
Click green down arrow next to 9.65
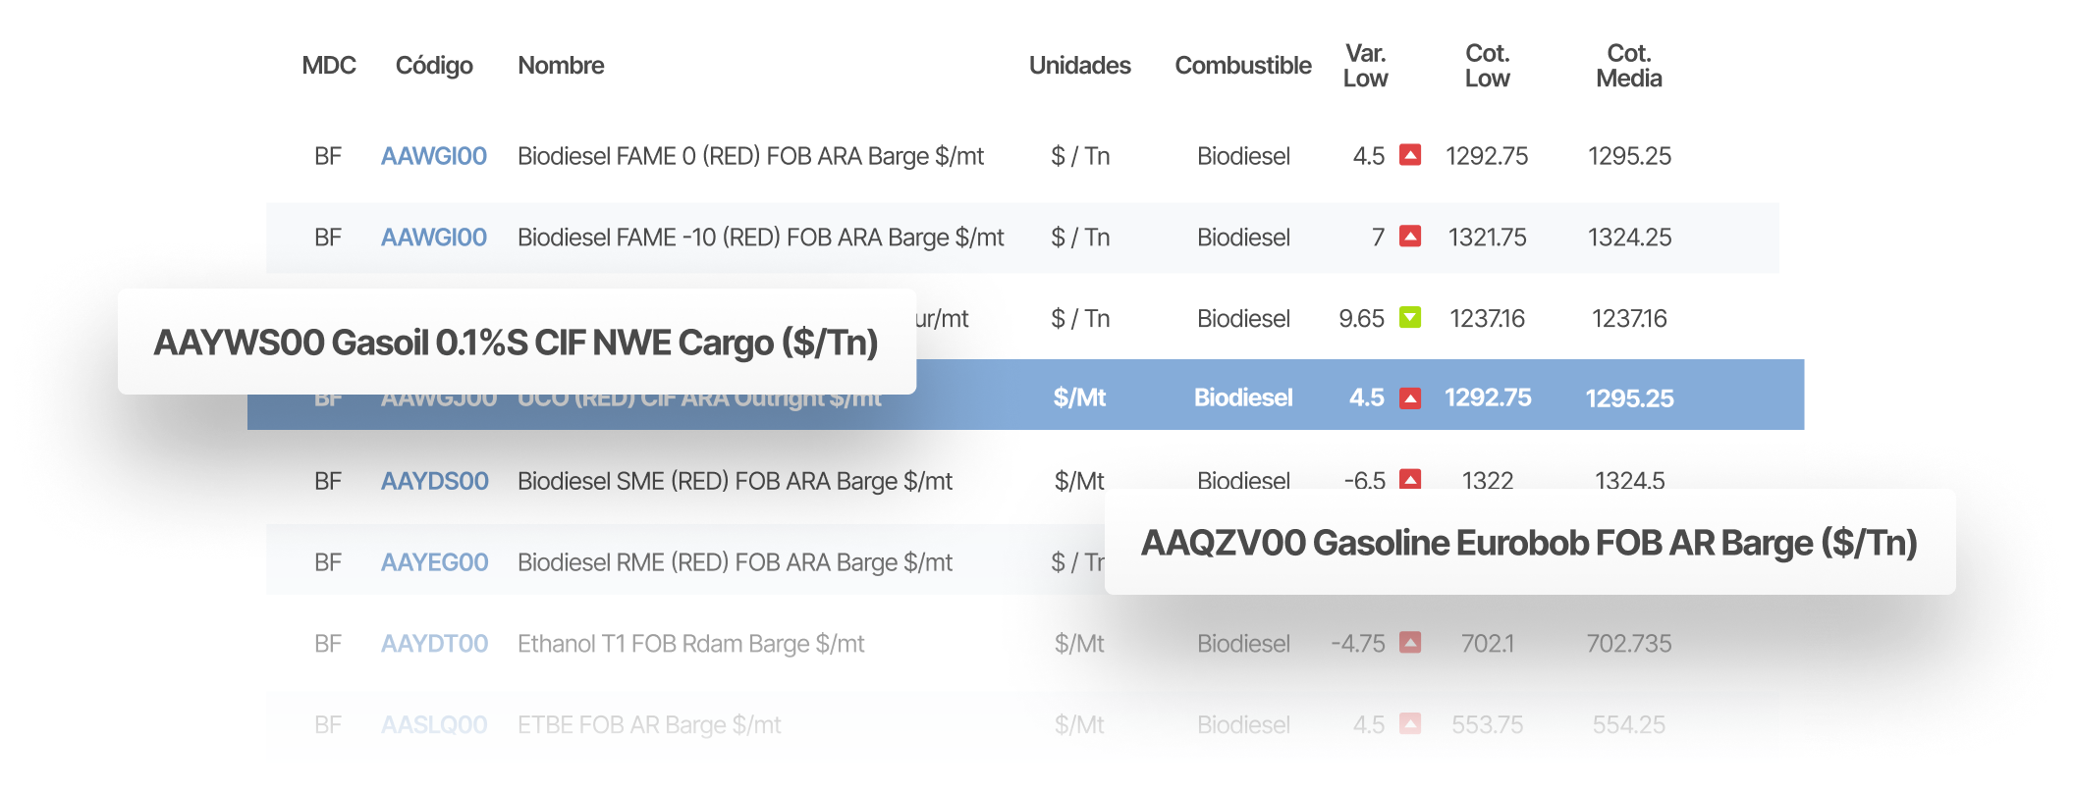(x=1410, y=318)
